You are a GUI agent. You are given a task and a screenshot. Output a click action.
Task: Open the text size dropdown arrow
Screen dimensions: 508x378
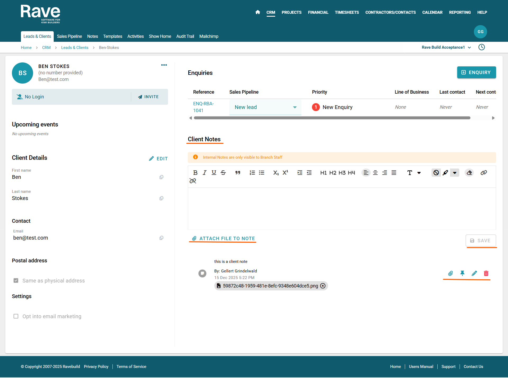tap(419, 173)
